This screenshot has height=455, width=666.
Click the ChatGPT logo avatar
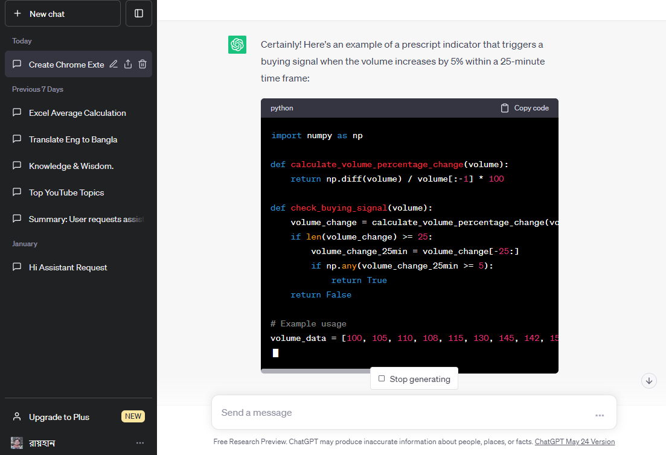pyautogui.click(x=237, y=45)
